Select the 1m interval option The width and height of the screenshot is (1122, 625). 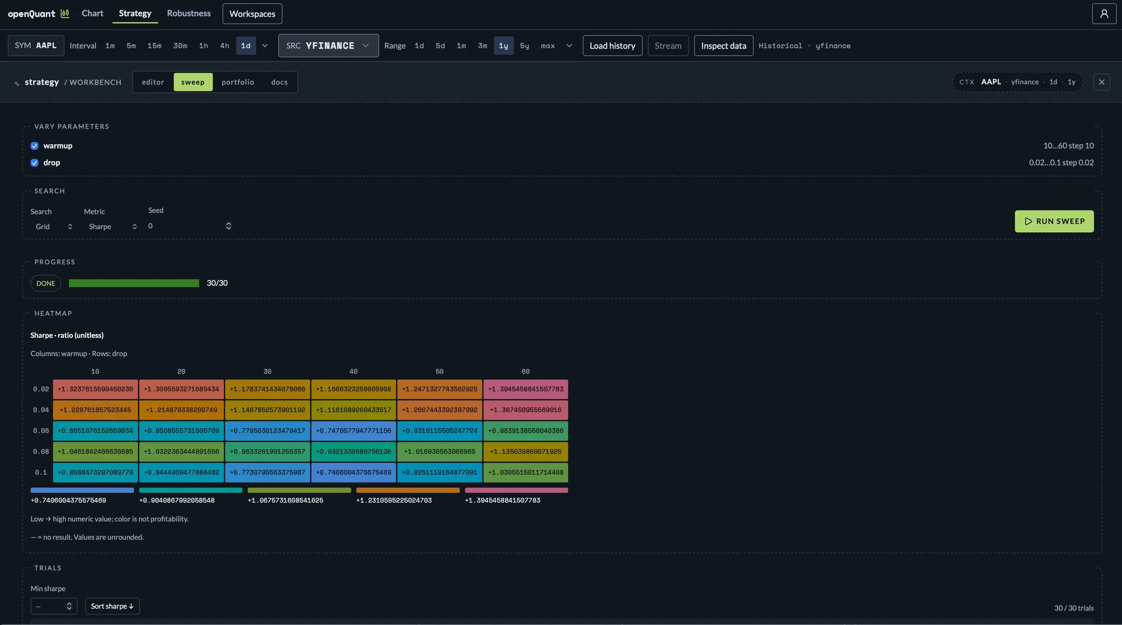click(110, 46)
